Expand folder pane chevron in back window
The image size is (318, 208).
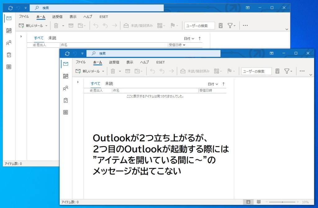pos(21,37)
